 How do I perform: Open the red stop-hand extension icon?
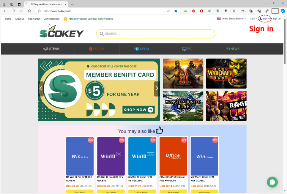point(201,11)
